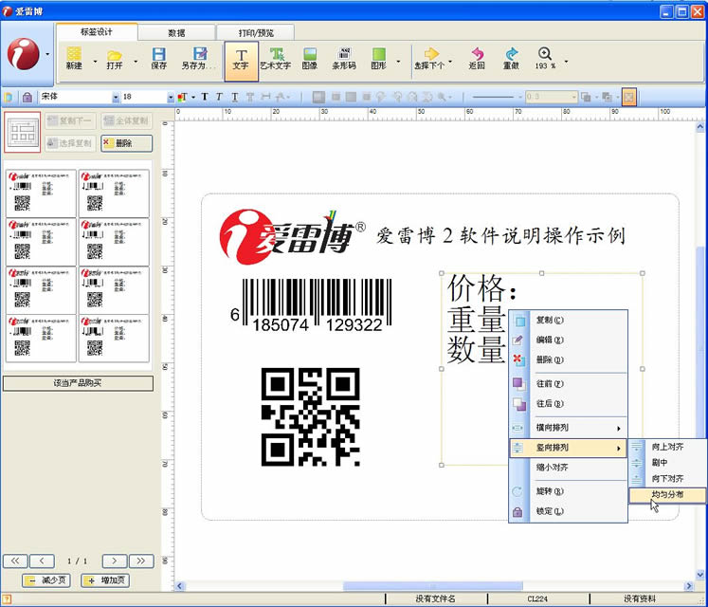Click the Edit (编辑) pencil icon in context menu
The width and height of the screenshot is (708, 607).
tap(518, 340)
